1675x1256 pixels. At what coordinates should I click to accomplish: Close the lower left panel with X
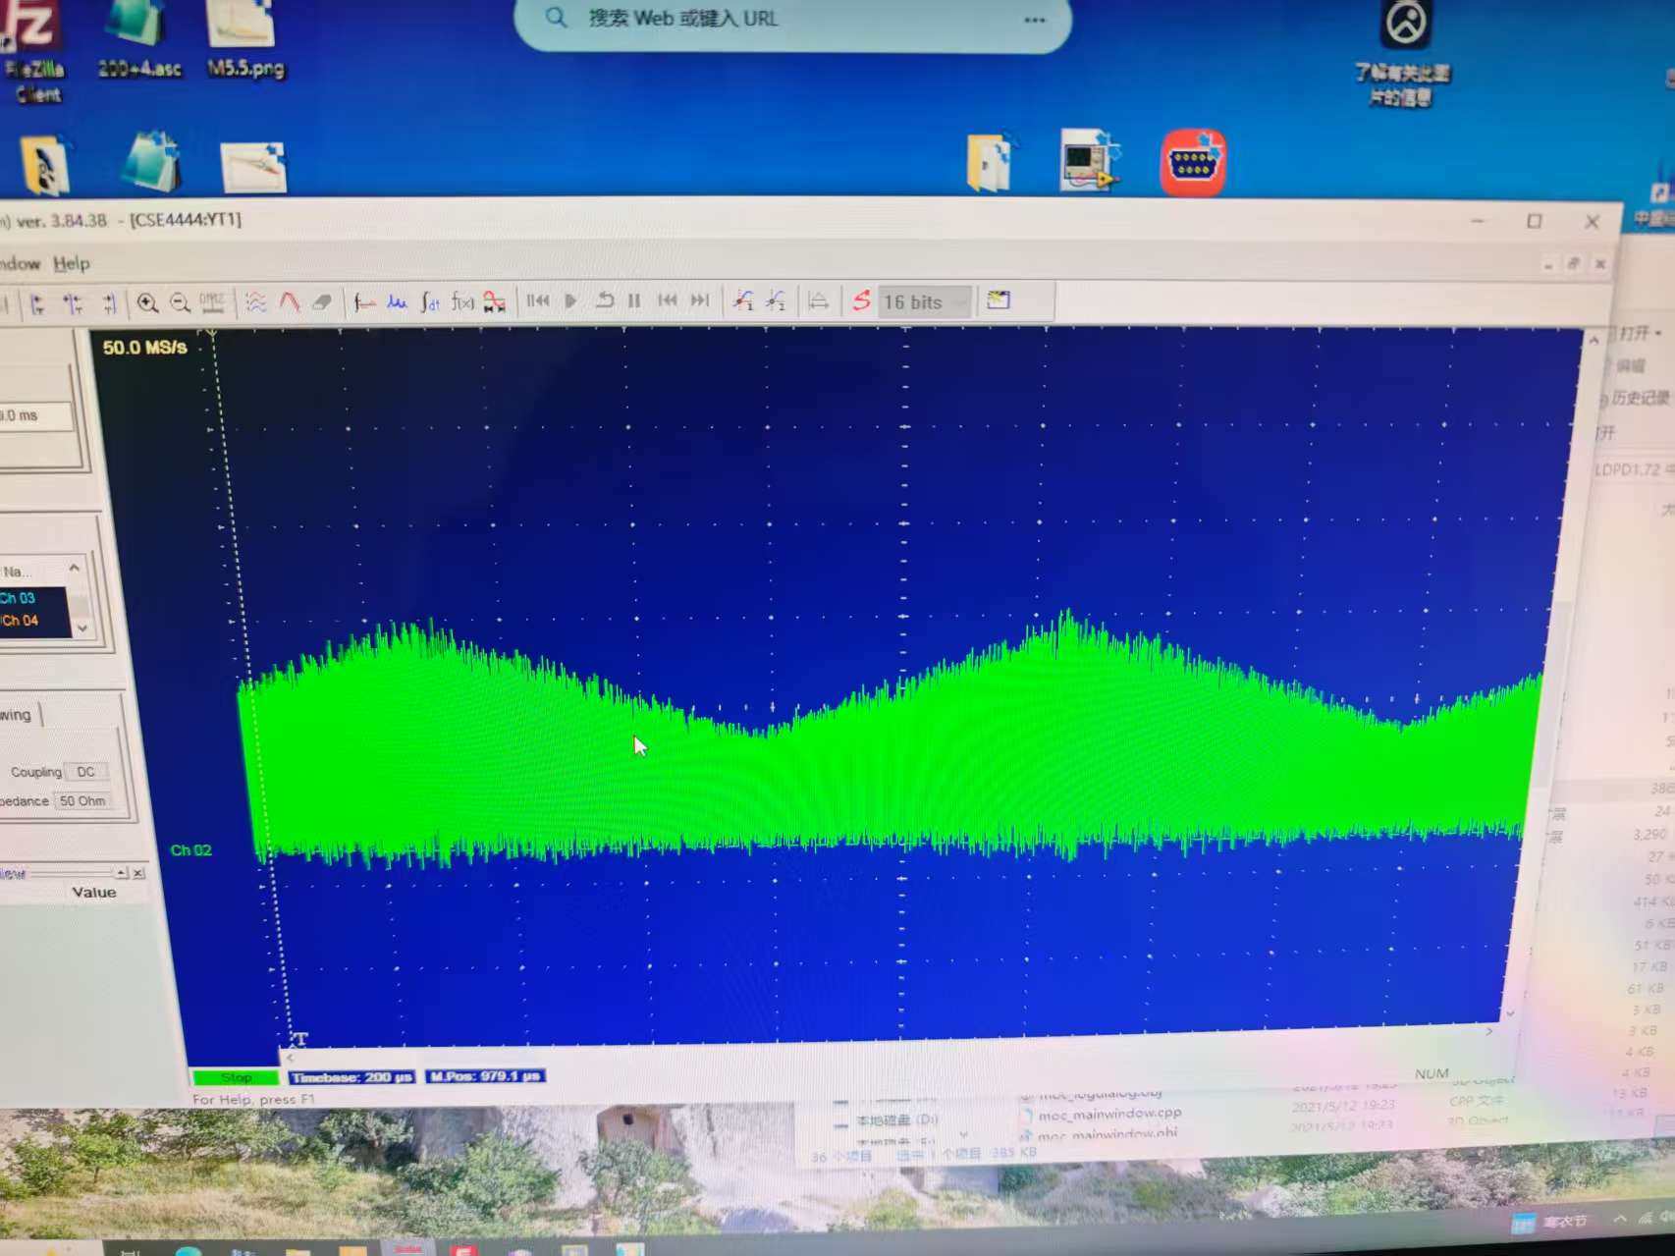[138, 873]
